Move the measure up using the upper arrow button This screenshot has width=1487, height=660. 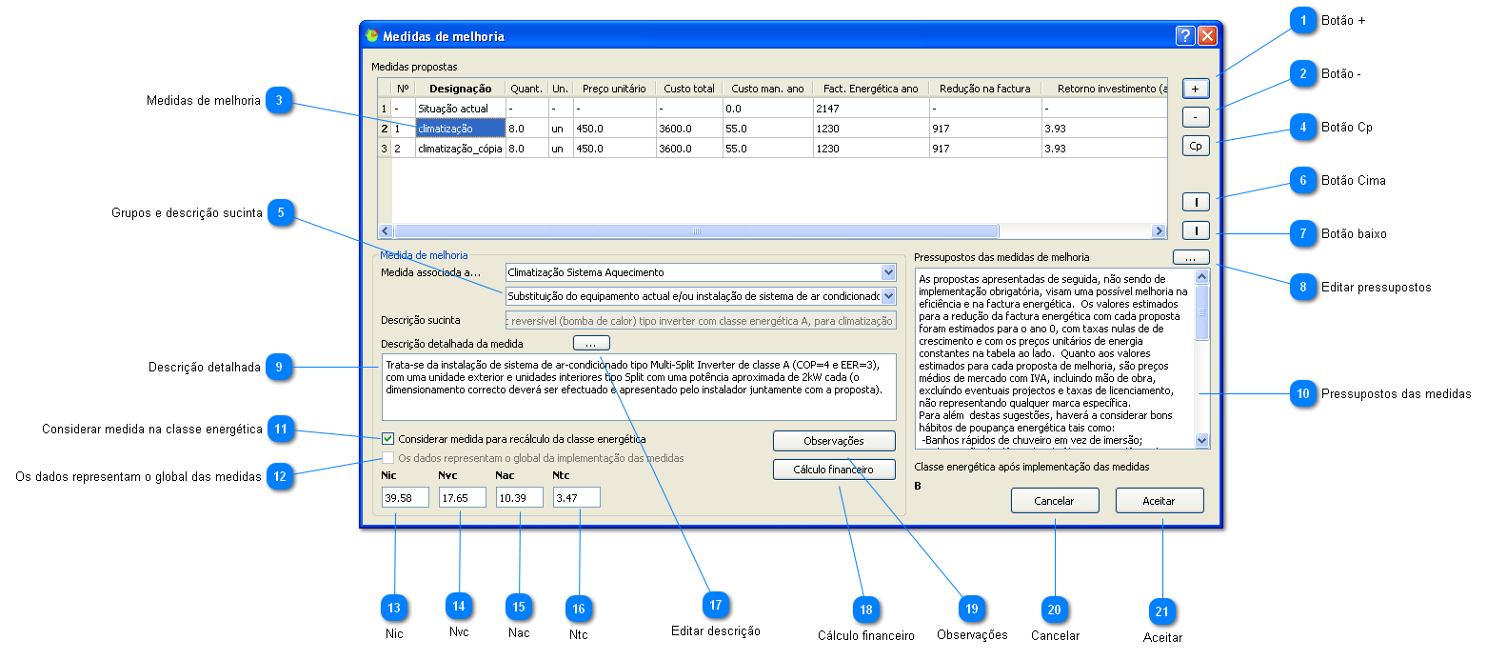1196,202
